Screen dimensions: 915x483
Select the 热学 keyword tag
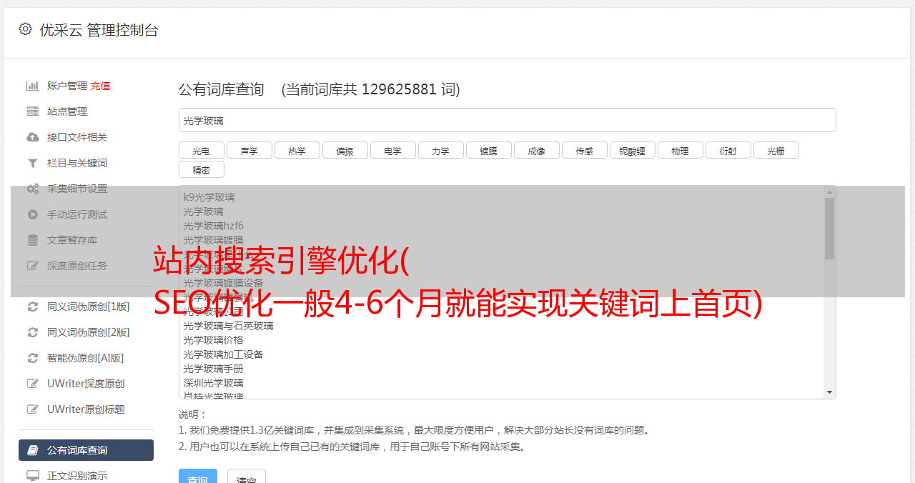pos(297,151)
